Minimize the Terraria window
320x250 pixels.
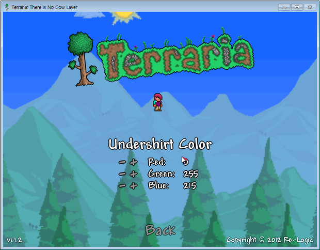click(x=284, y=7)
